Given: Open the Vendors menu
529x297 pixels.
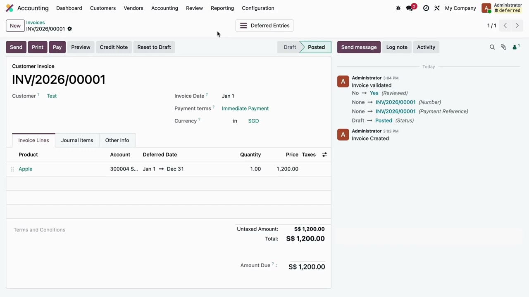Looking at the screenshot, I should [x=133, y=8].
